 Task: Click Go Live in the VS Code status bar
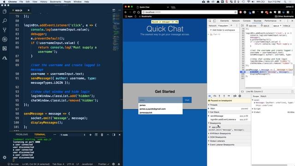point(13,164)
